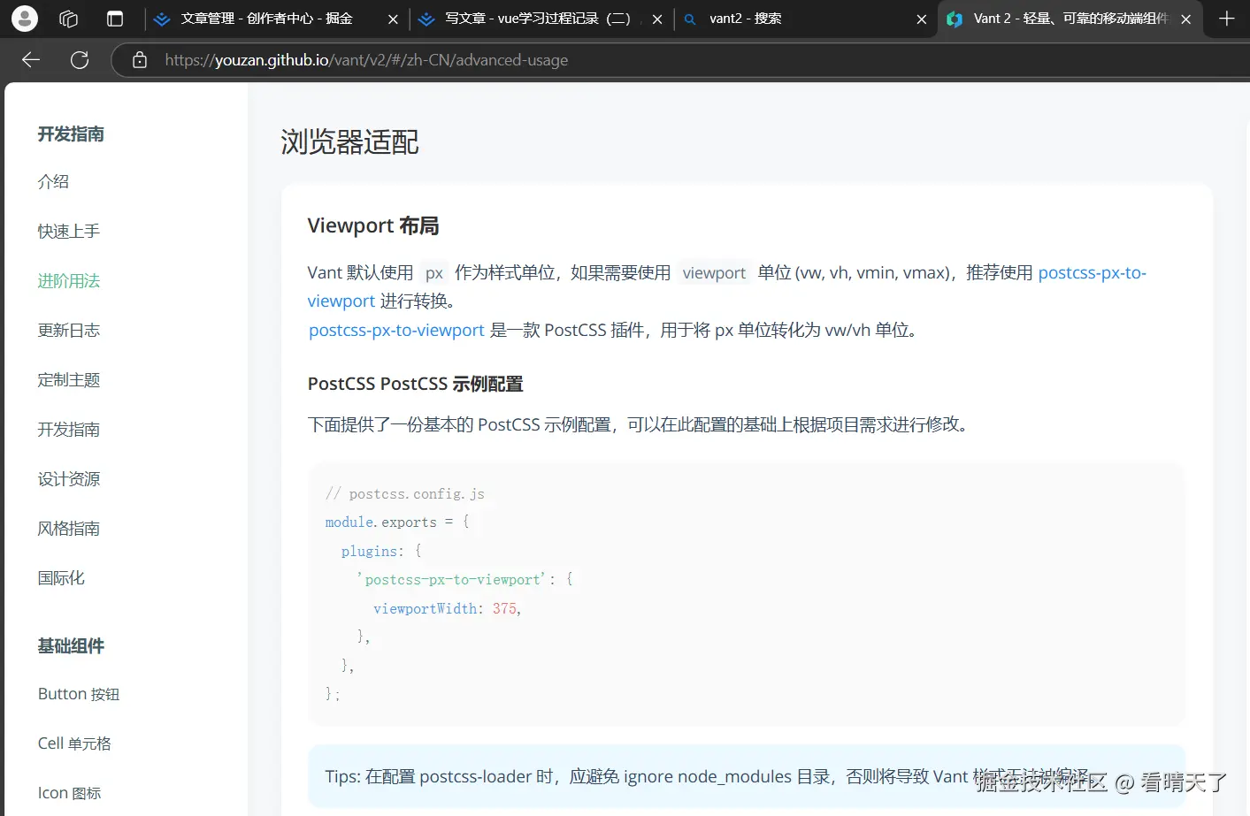Click the search favicon on vant2 搜索 tab
The height and width of the screenshot is (816, 1250).
pos(690,19)
